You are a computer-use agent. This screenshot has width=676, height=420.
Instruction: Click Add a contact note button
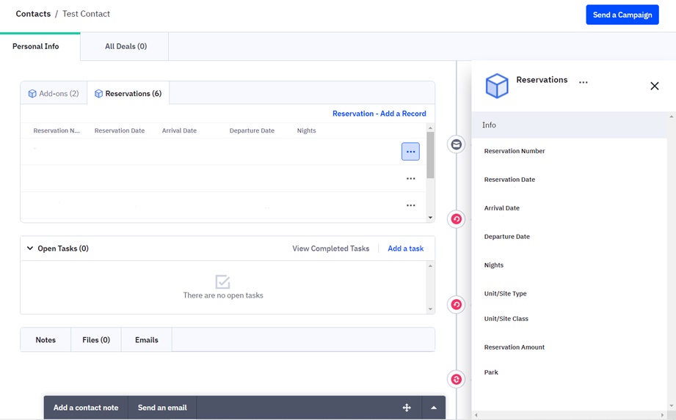click(86, 408)
